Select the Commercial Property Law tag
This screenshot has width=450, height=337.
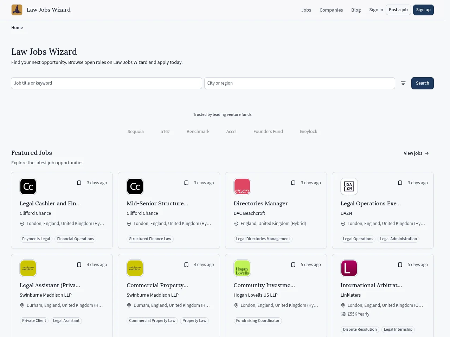tap(152, 321)
